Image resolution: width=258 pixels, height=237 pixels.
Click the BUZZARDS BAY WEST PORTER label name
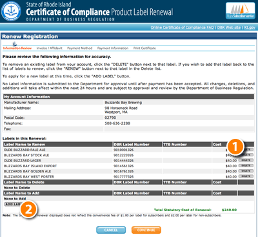29,177
